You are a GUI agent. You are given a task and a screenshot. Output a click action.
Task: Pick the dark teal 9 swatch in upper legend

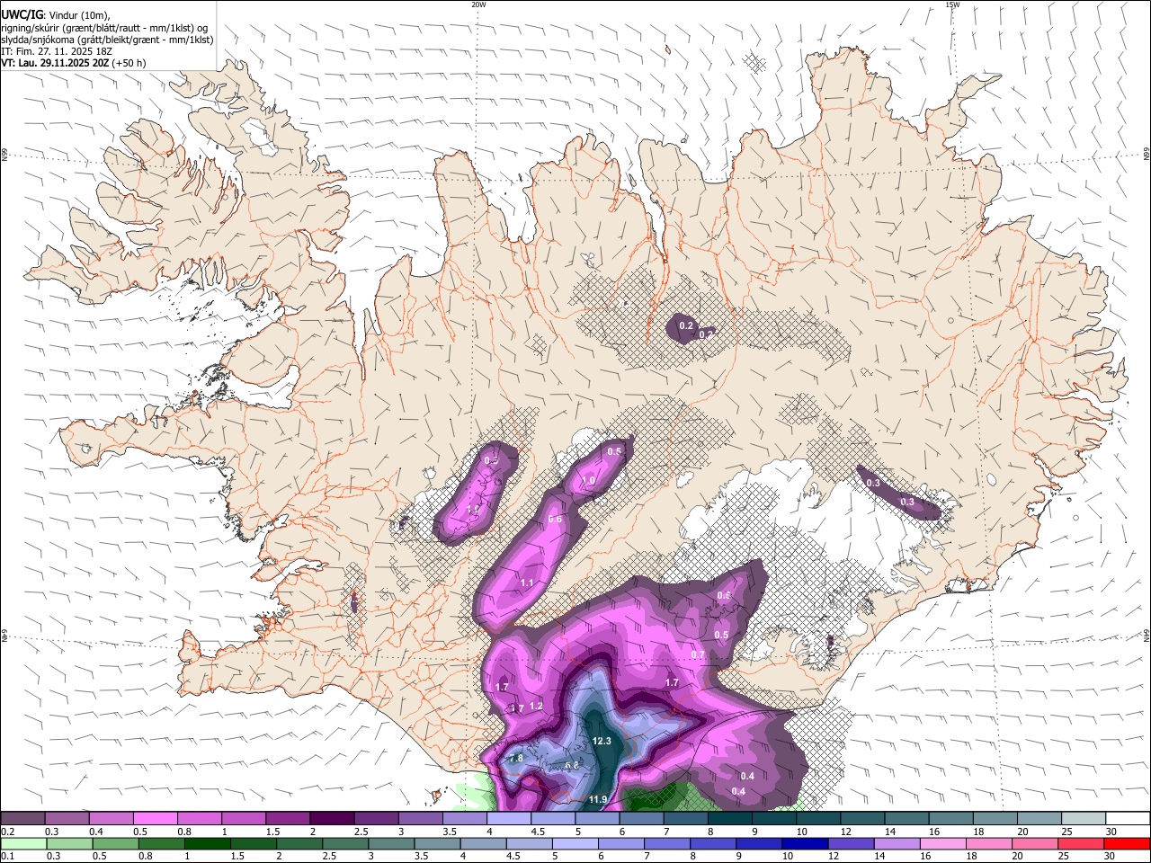(774, 818)
